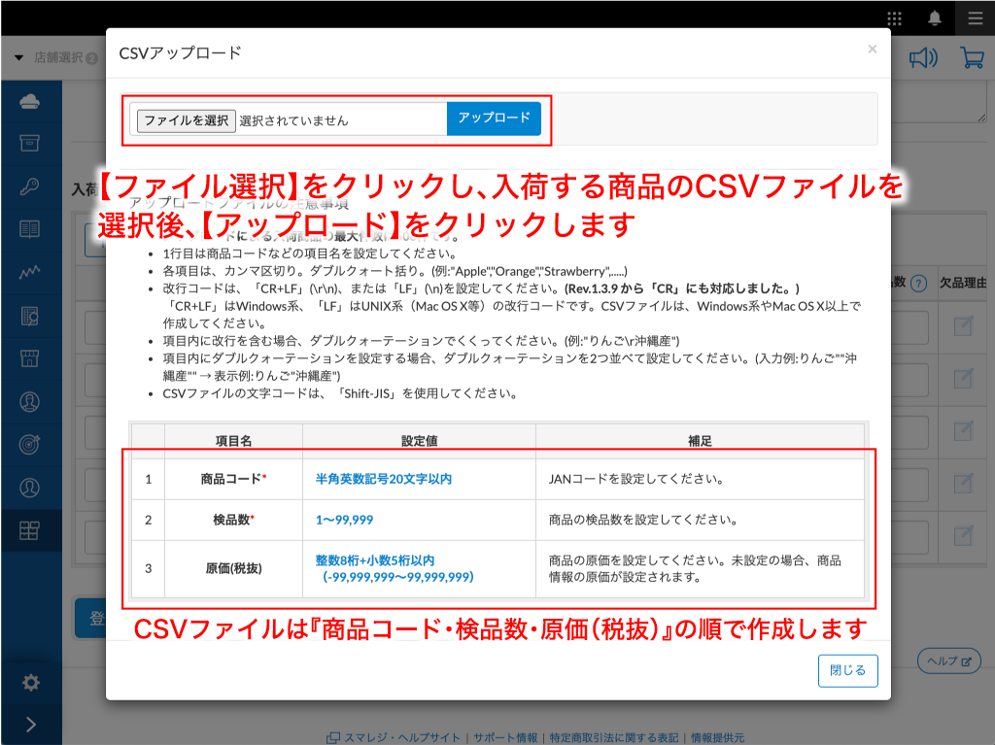
Task: Click the cloud icon in the sidebar
Action: 30,102
